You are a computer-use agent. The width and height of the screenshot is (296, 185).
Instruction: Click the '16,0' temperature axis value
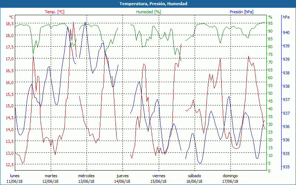[10, 82]
